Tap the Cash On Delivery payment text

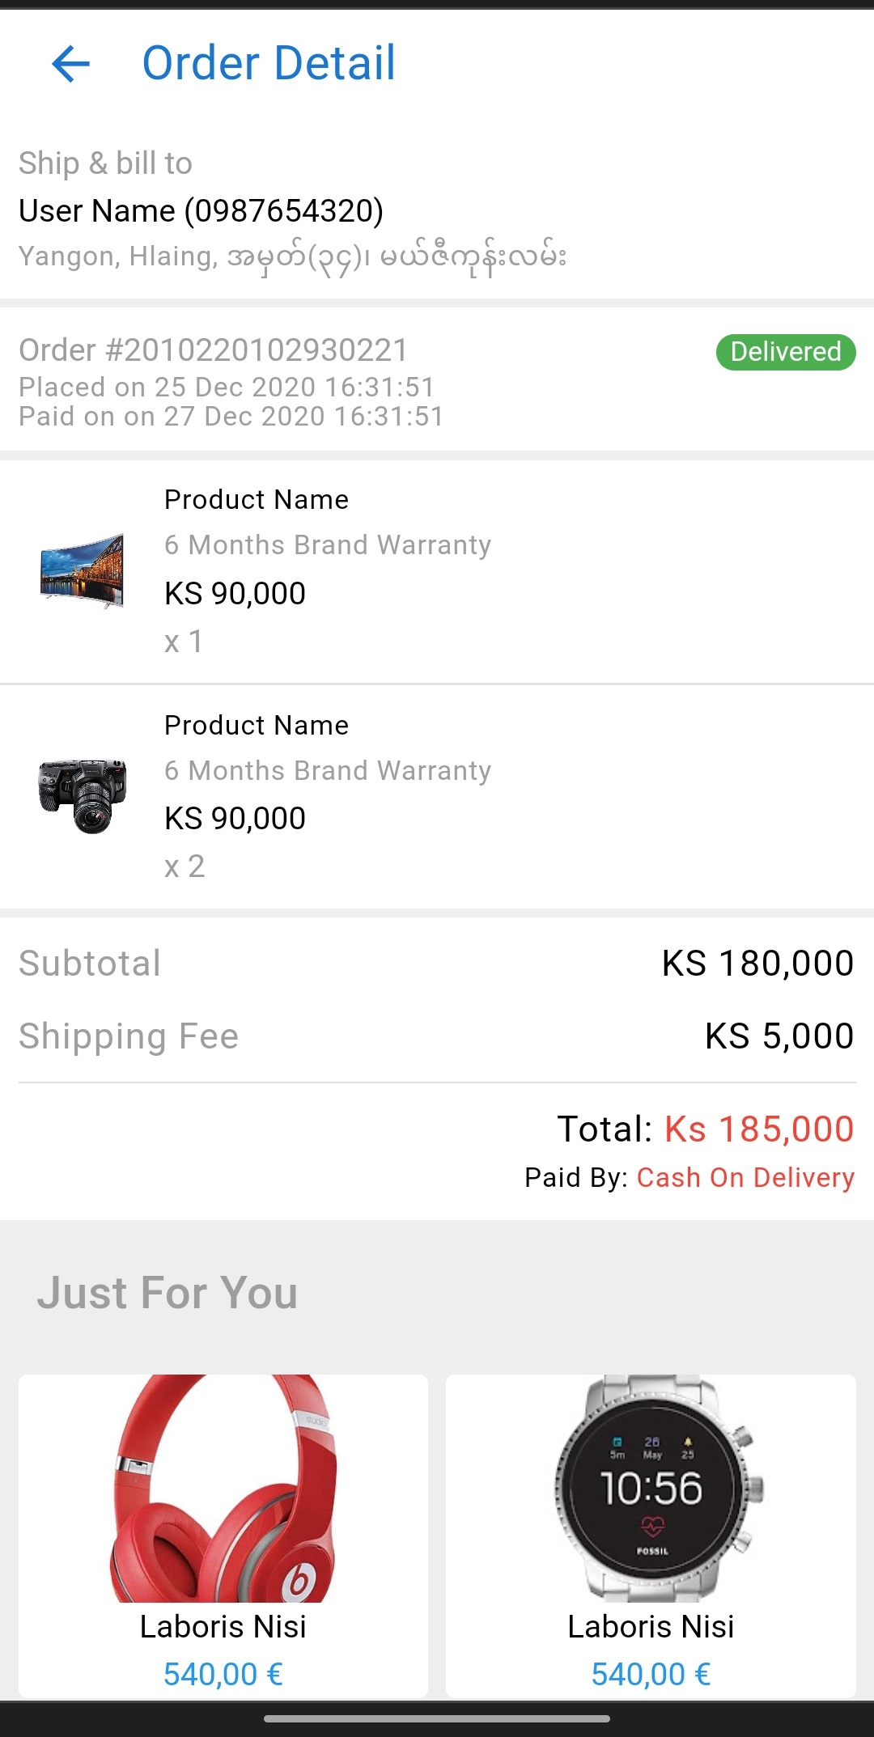[745, 1178]
